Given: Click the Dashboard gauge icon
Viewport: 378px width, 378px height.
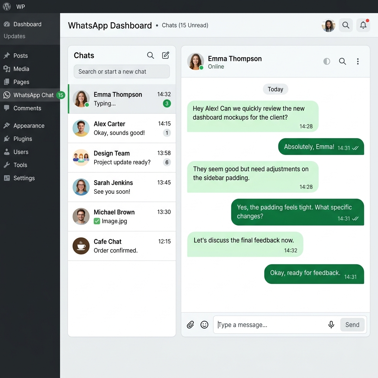Looking at the screenshot, I should [x=7, y=24].
